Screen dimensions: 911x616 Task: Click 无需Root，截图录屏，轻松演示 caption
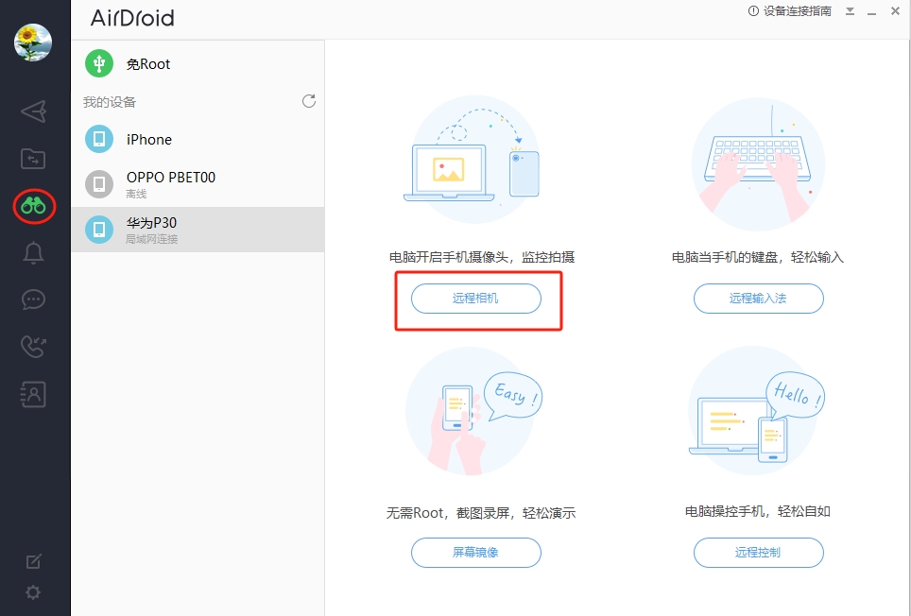481,513
